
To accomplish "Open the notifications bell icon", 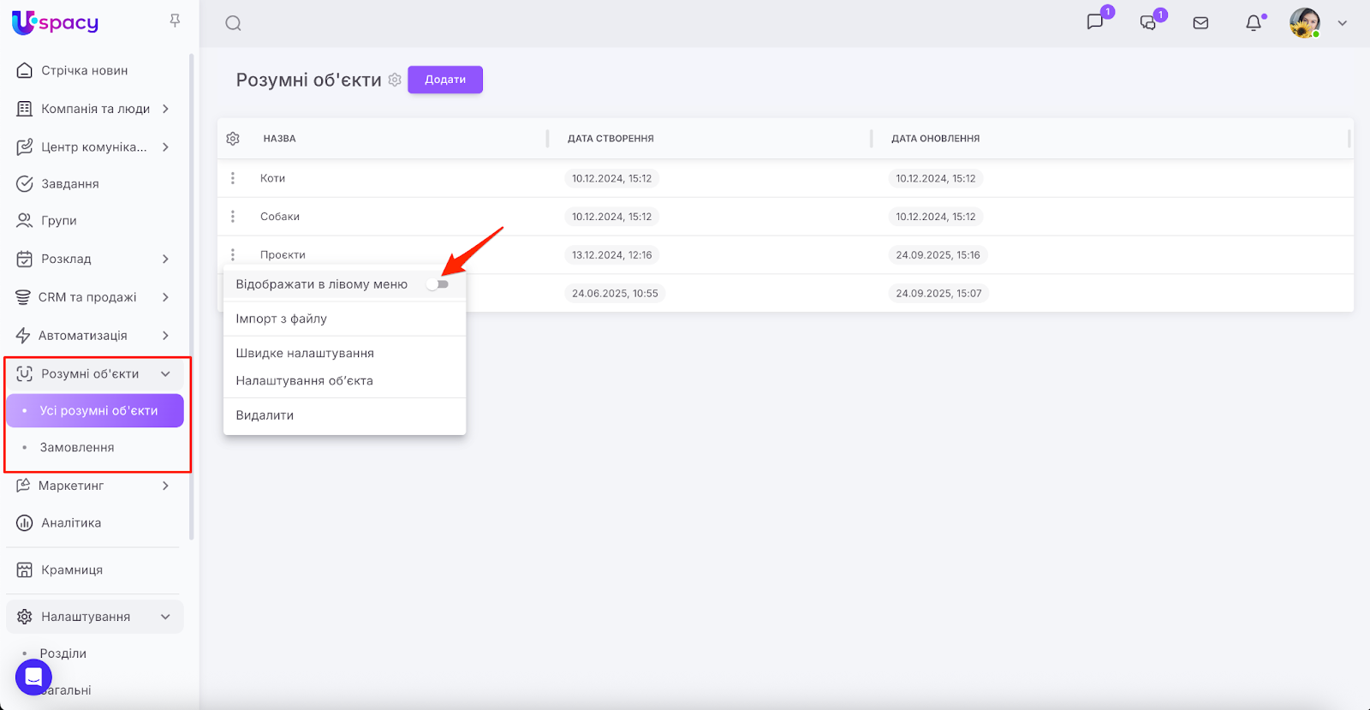I will click(x=1253, y=23).
